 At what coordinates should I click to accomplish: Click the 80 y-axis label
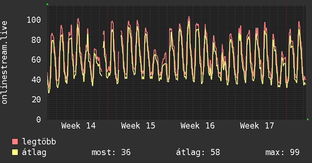coord(36,40)
